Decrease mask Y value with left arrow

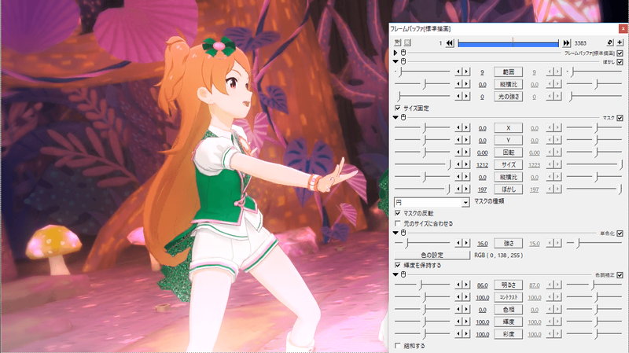458,140
